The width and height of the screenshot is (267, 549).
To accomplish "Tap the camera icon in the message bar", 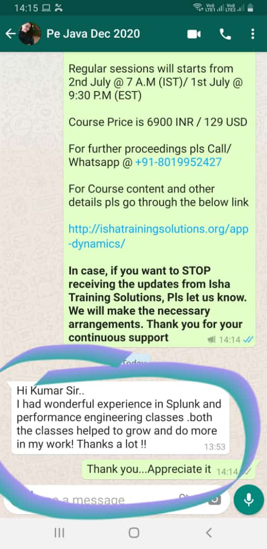I will point(216,499).
